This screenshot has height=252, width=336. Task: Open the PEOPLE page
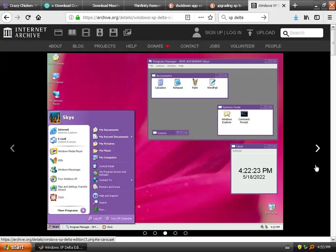[273, 46]
